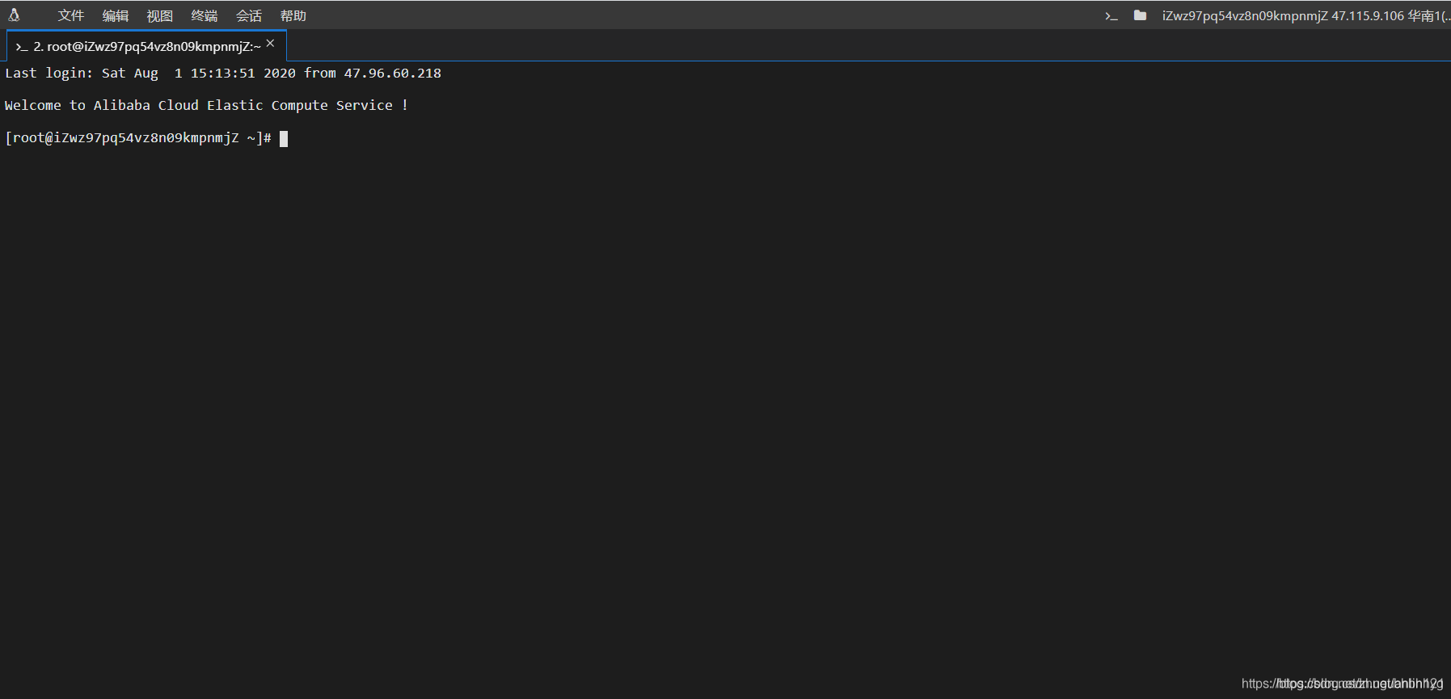Screen dimensions: 1451x699
Task: Open the 帮助 menu
Action: click(293, 15)
